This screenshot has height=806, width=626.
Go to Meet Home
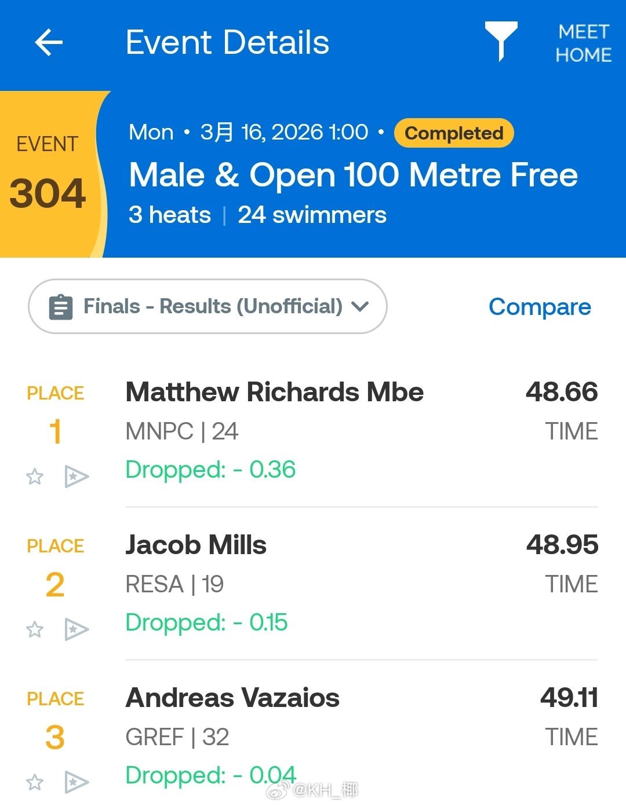tap(583, 43)
